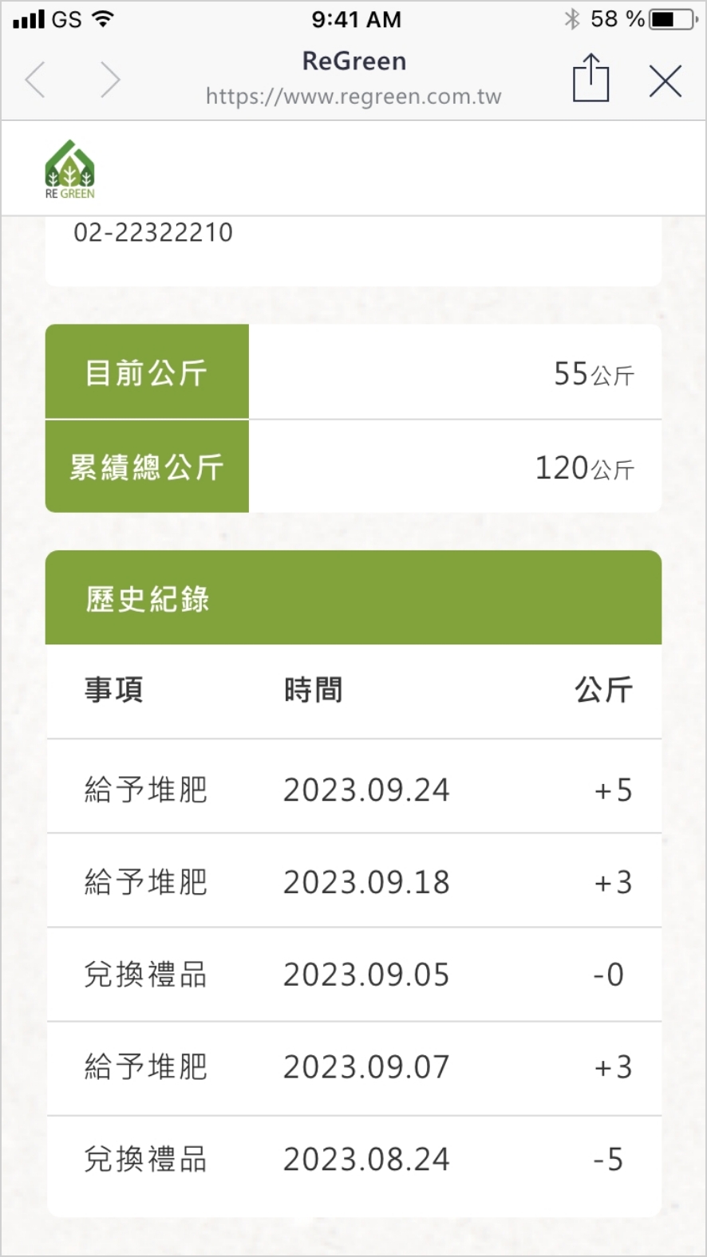This screenshot has width=707, height=1257.
Task: Open the 2023.09.24 給予堆肥 record
Action: [x=353, y=790]
